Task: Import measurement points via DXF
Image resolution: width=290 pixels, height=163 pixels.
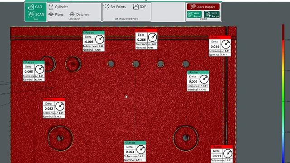Action: point(139,7)
